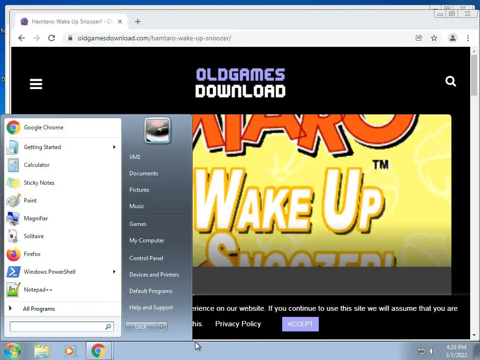Go forward in Chrome
This screenshot has height=360, width=480.
(37, 38)
